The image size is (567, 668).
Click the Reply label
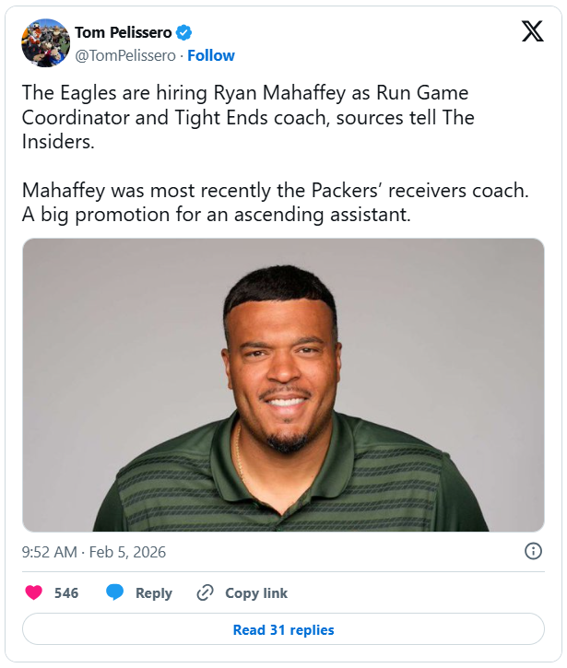coord(154,593)
